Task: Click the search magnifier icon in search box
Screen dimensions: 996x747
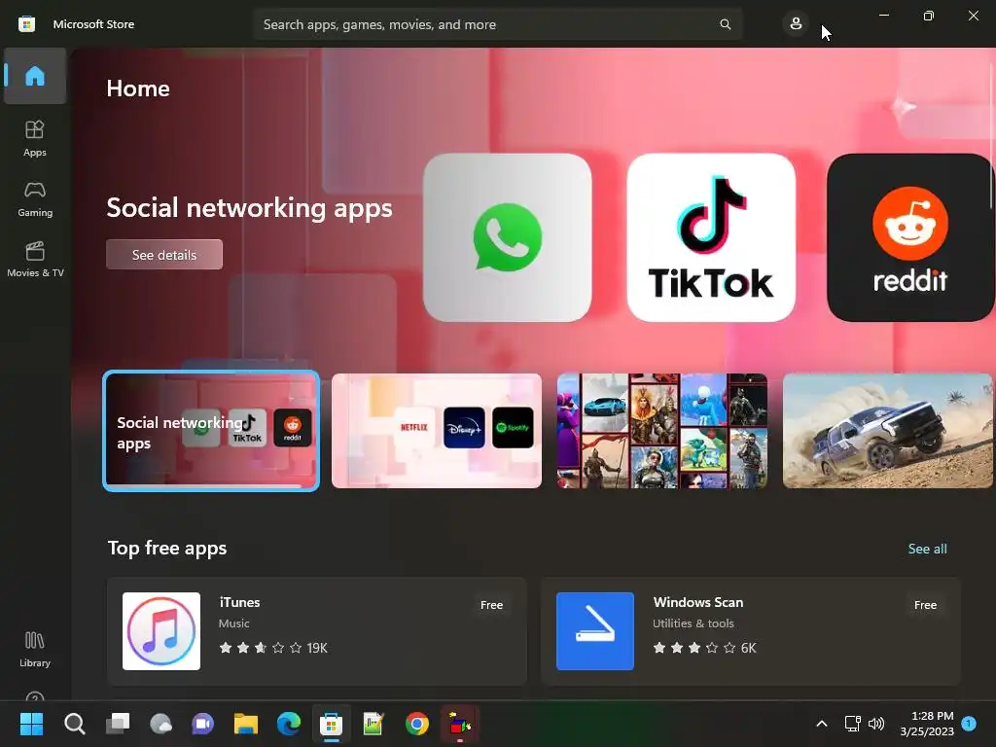Action: (725, 24)
